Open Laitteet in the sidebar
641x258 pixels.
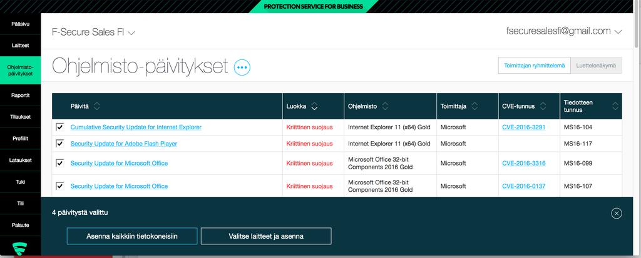21,46
